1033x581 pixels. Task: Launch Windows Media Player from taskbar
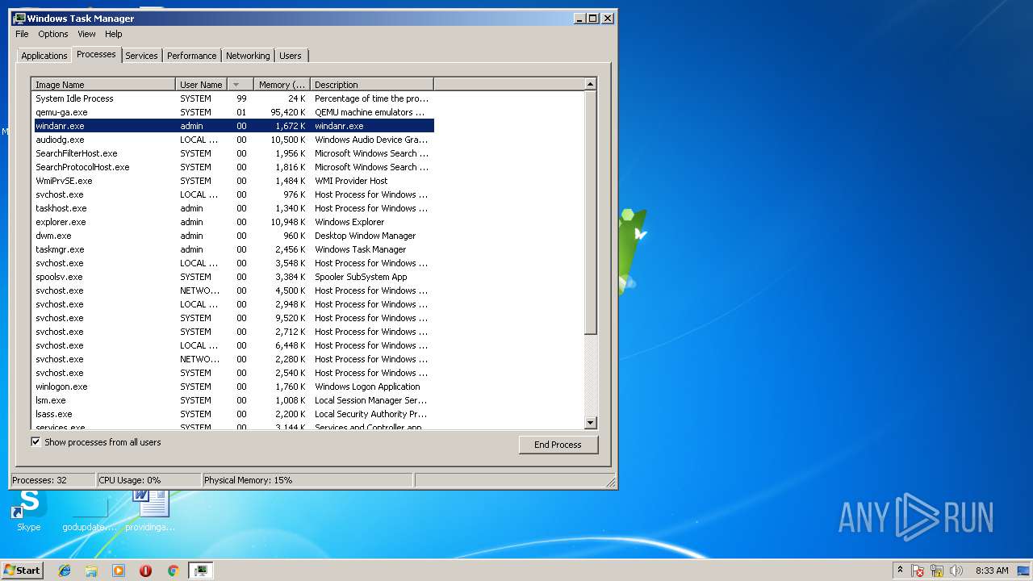(x=119, y=571)
